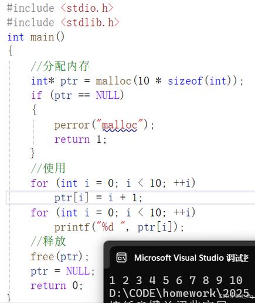Click the code line '#include <stdlib.h>'

(x=63, y=23)
